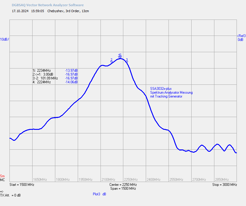Click marker 3 bandwidth readout 101.09 MHz
Screen dimensions: 246x206
pyautogui.click(x=49, y=78)
